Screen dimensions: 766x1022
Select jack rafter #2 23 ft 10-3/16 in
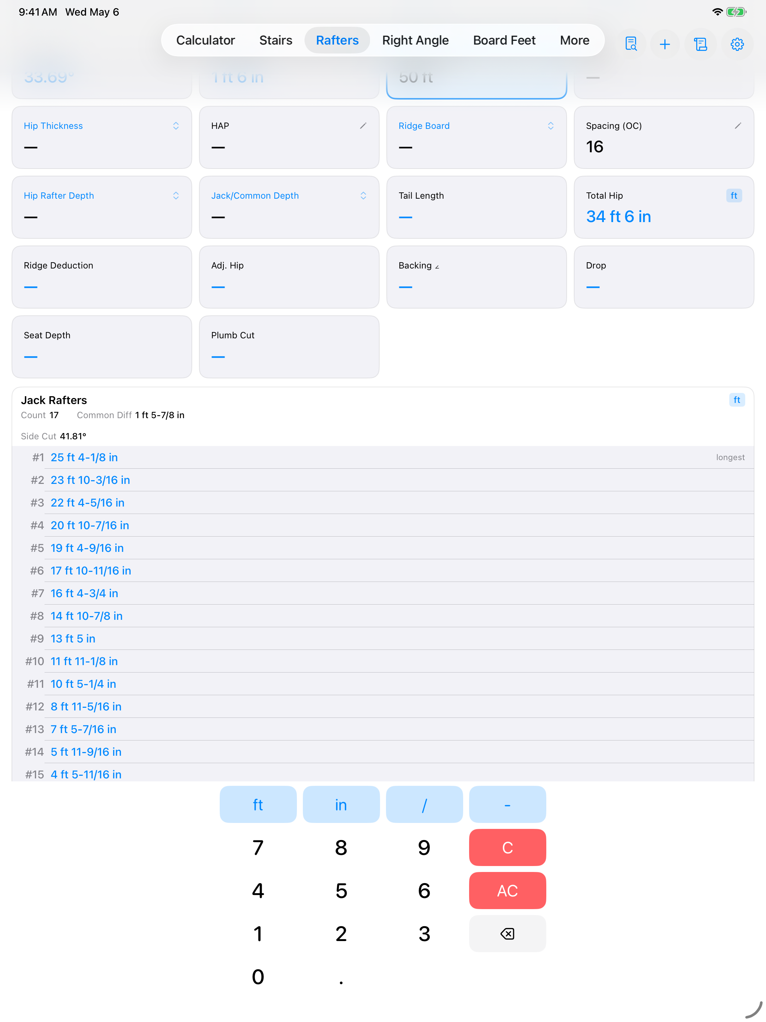coord(383,479)
